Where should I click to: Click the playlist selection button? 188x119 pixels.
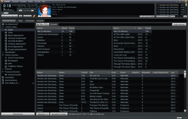point(166,16)
